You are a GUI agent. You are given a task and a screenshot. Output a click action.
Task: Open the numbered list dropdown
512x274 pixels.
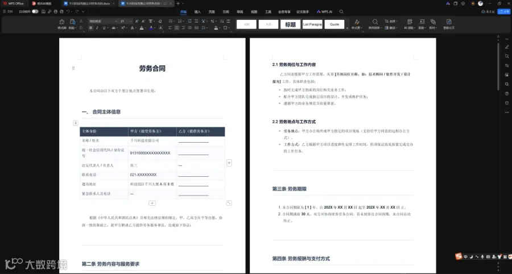184,21
